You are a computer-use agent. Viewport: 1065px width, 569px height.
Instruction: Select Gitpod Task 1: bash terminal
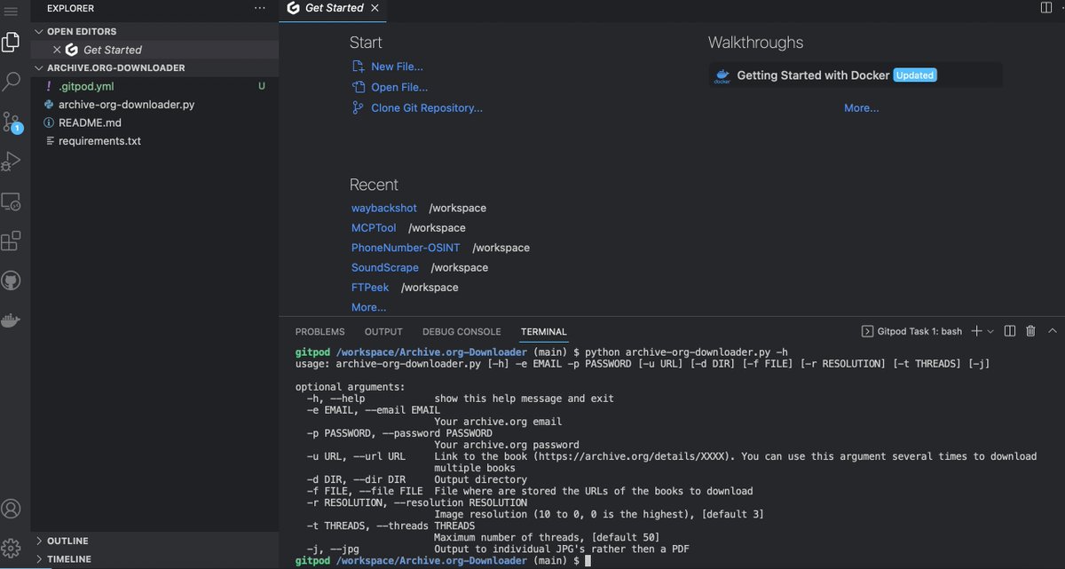click(x=911, y=331)
